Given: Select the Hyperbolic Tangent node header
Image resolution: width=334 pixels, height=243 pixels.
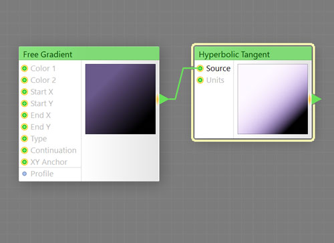Looking at the screenshot, I should [x=253, y=53].
